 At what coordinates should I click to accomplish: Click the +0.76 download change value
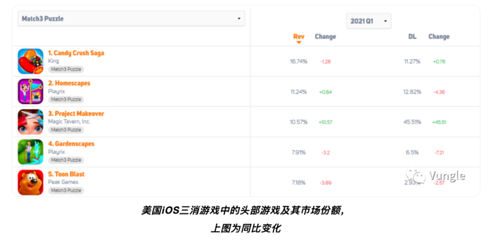click(439, 62)
